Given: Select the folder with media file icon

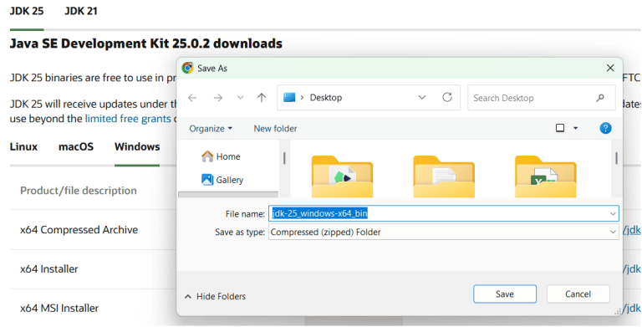Looking at the screenshot, I should click(x=342, y=176).
